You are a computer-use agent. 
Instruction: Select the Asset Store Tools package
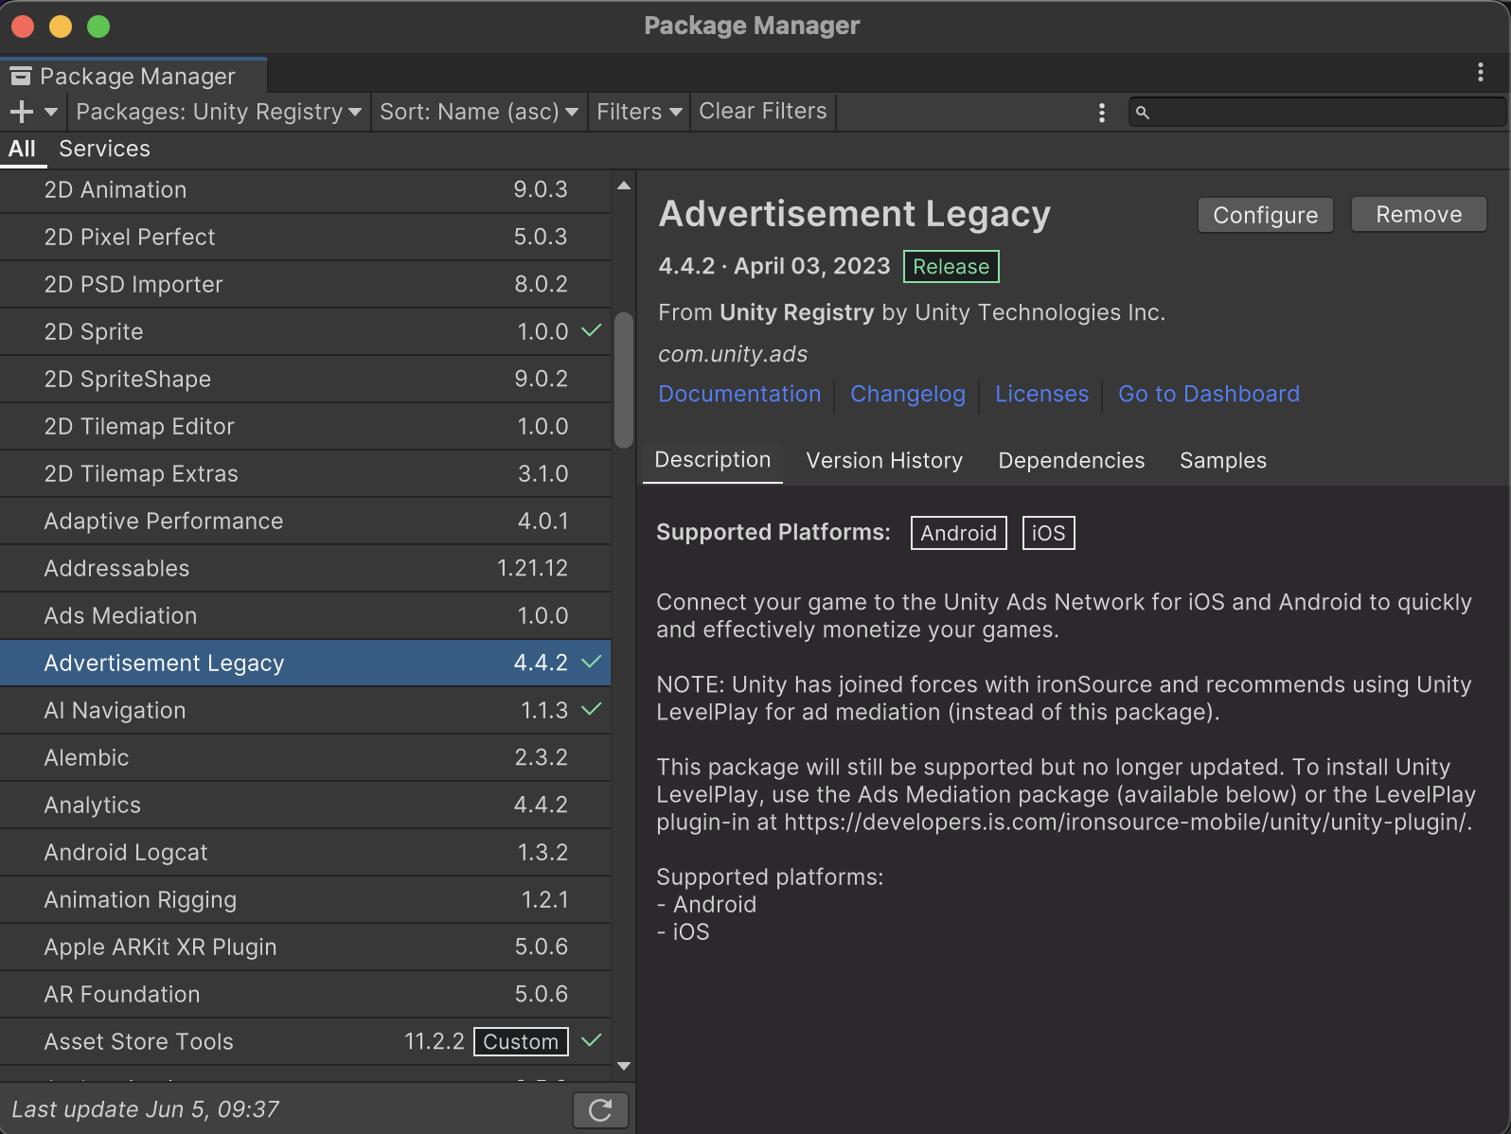(305, 1041)
